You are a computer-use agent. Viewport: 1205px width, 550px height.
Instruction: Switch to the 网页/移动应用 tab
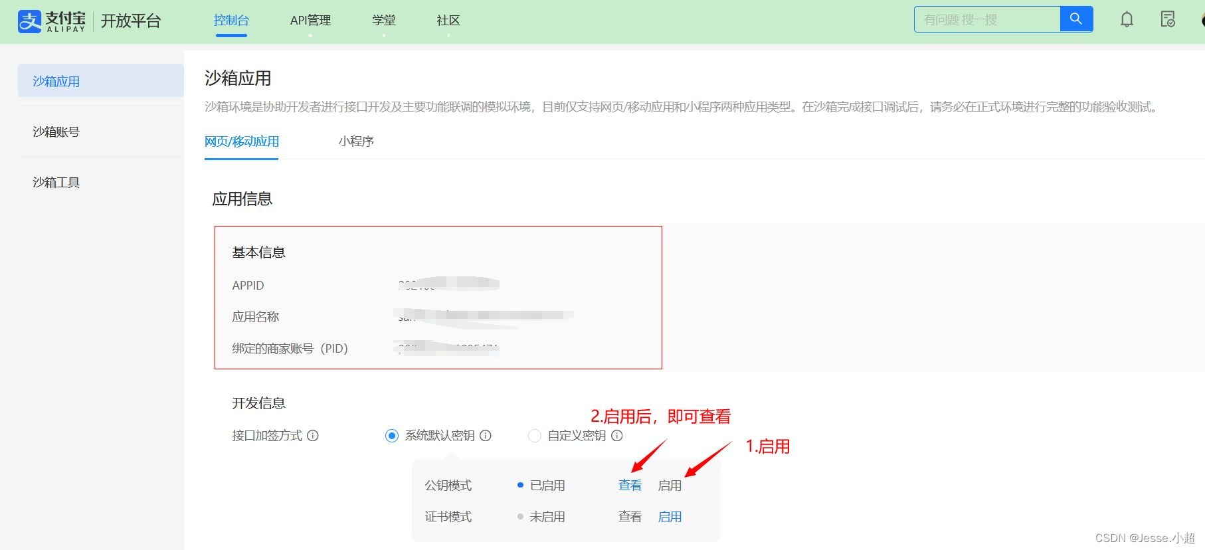tap(242, 141)
